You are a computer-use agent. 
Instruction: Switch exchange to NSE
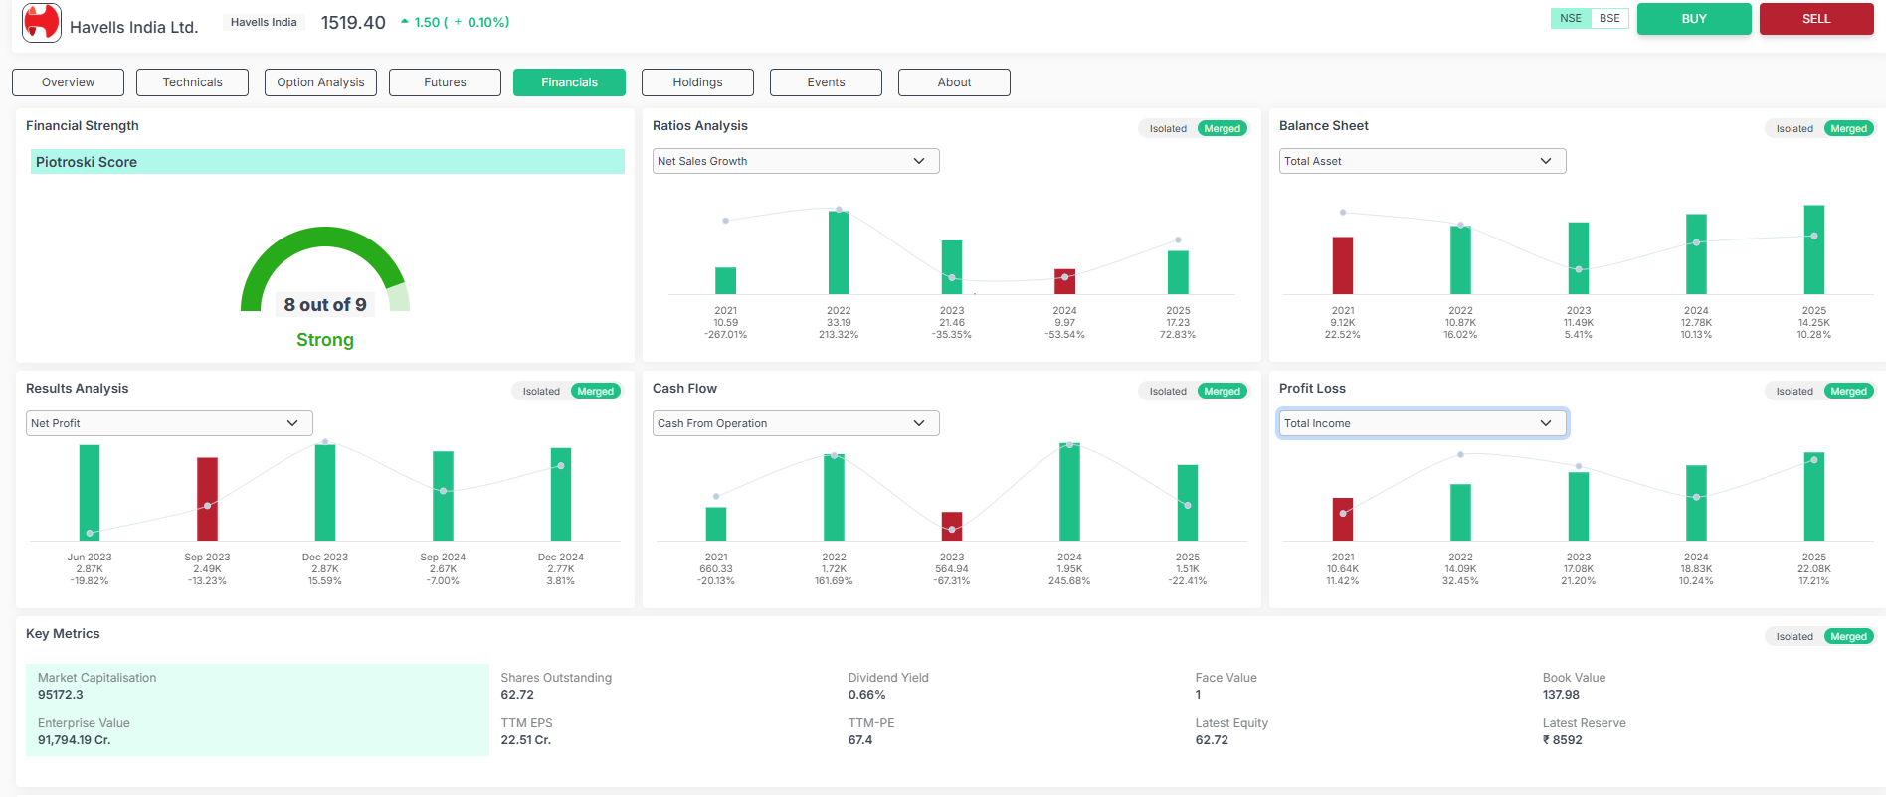[x=1571, y=19]
